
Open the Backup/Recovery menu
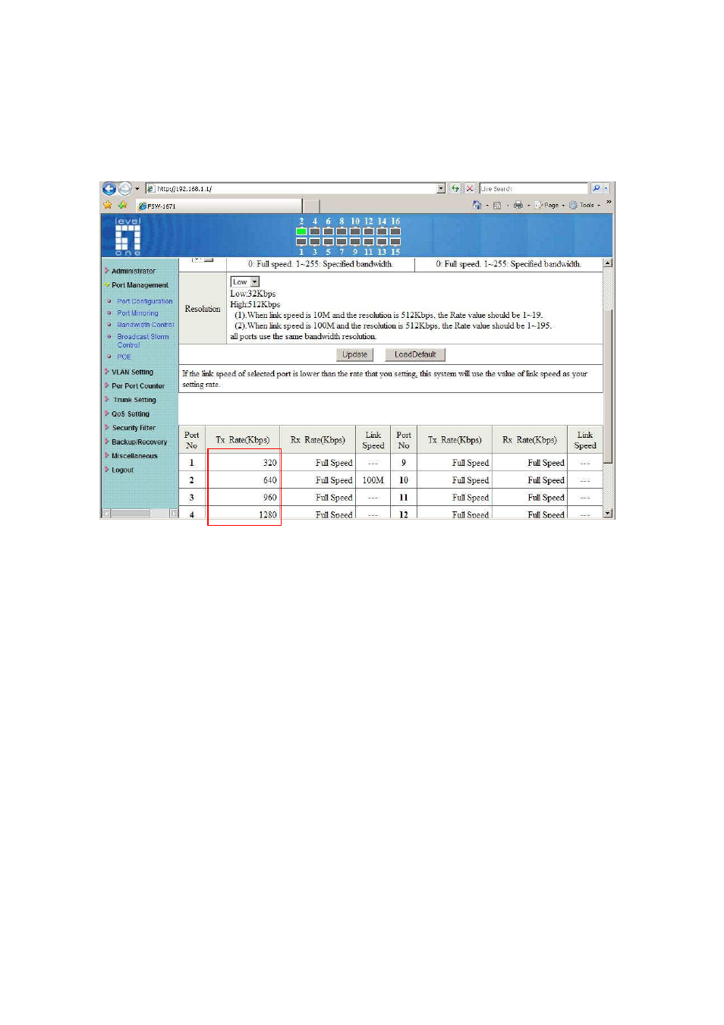[139, 442]
